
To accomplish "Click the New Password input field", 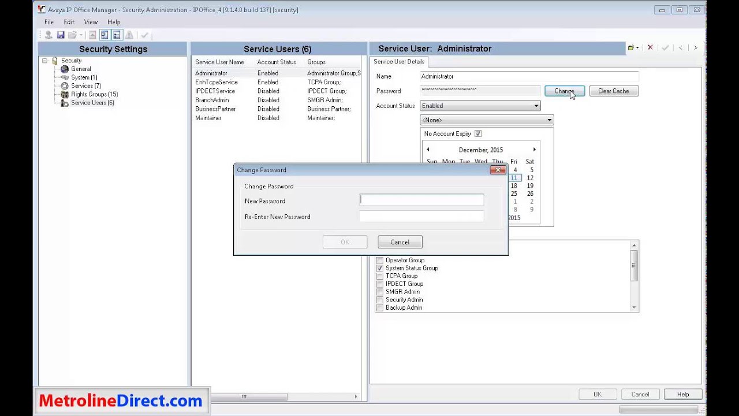I will (421, 200).
